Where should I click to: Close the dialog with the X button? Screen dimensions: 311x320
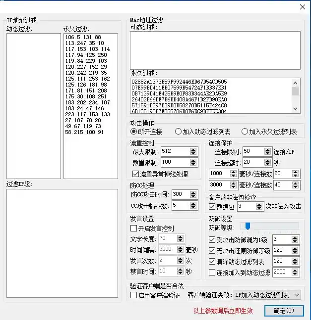click(x=303, y=7)
